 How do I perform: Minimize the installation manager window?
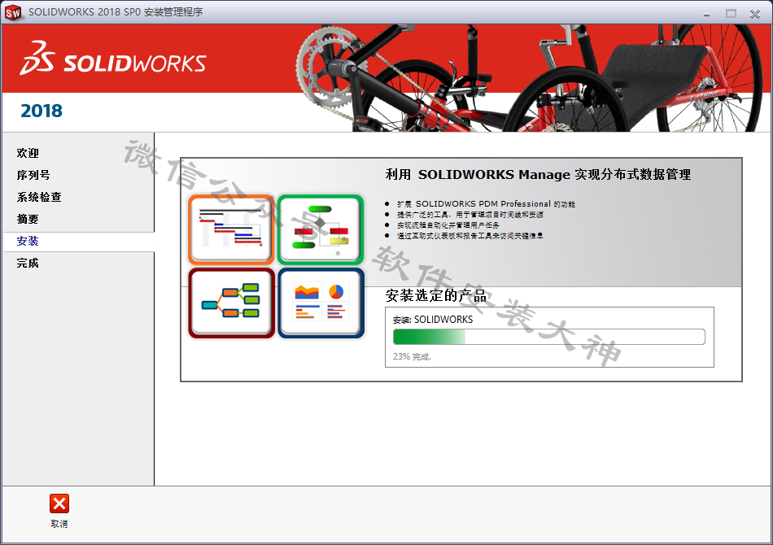tap(706, 14)
